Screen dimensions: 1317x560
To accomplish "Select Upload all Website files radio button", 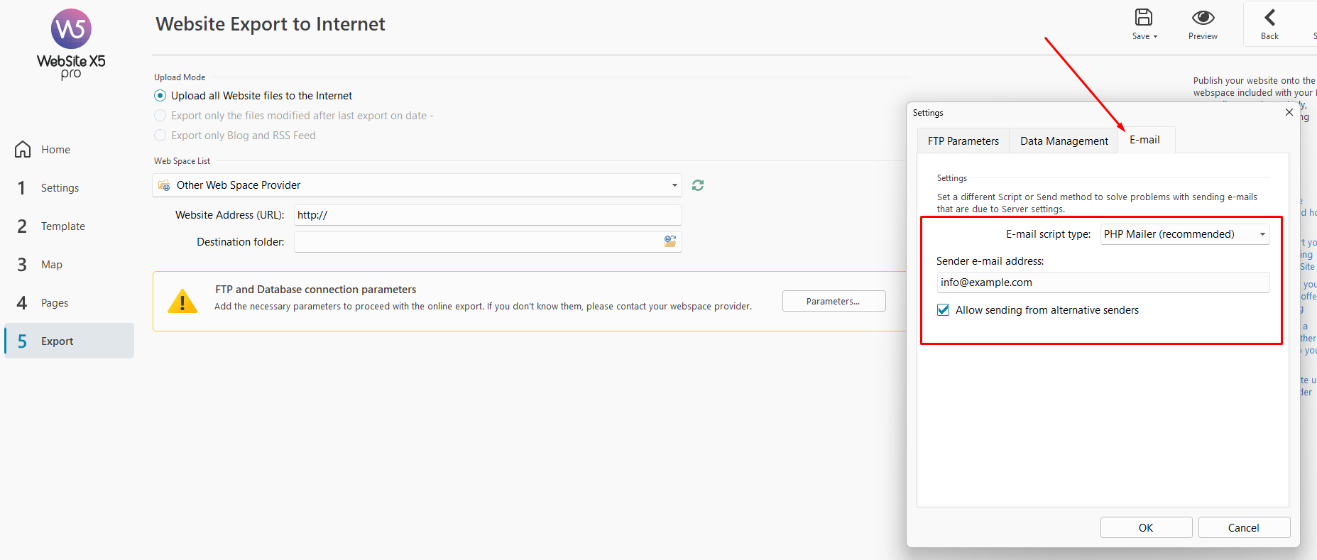I will [160, 96].
